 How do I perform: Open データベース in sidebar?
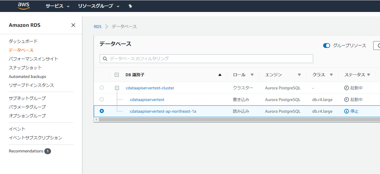point(21,50)
